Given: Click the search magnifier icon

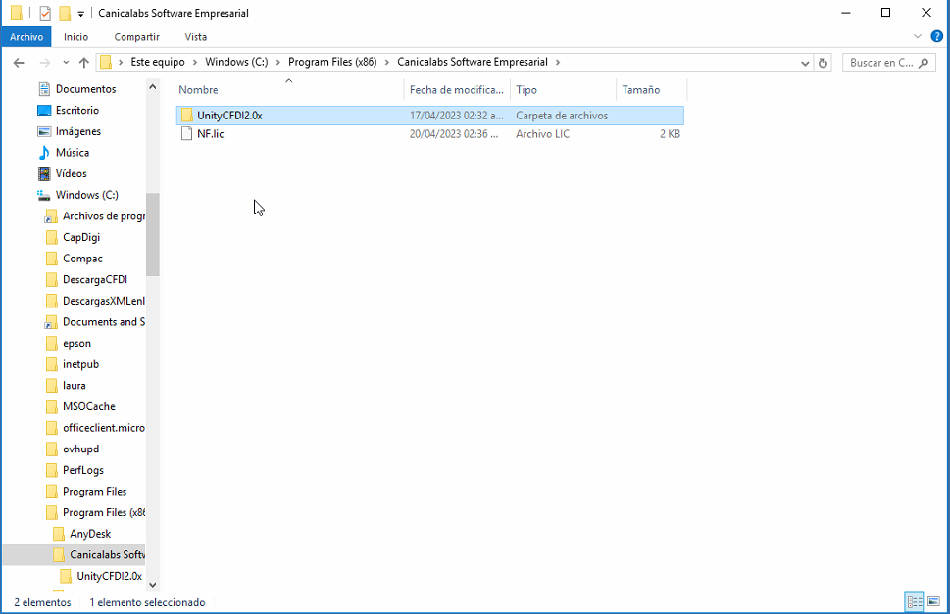Looking at the screenshot, I should (924, 63).
